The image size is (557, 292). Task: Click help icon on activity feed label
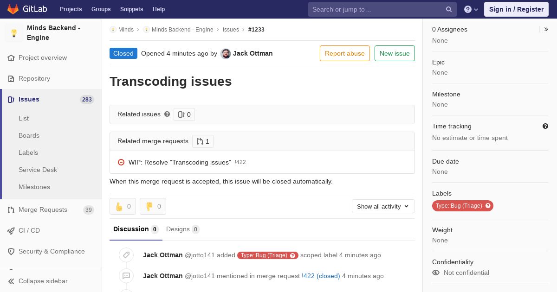pos(293,255)
